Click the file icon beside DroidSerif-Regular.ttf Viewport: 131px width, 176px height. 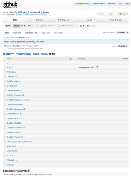[x=5, y=137]
